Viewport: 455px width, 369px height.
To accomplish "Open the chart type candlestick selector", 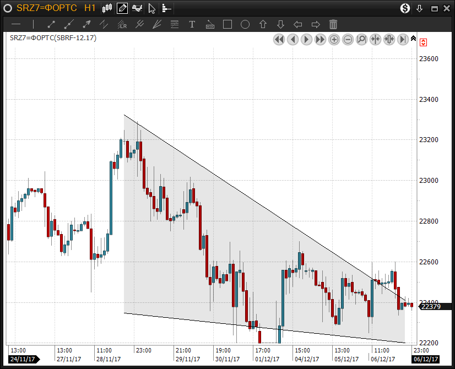I will pyautogui.click(x=107, y=8).
